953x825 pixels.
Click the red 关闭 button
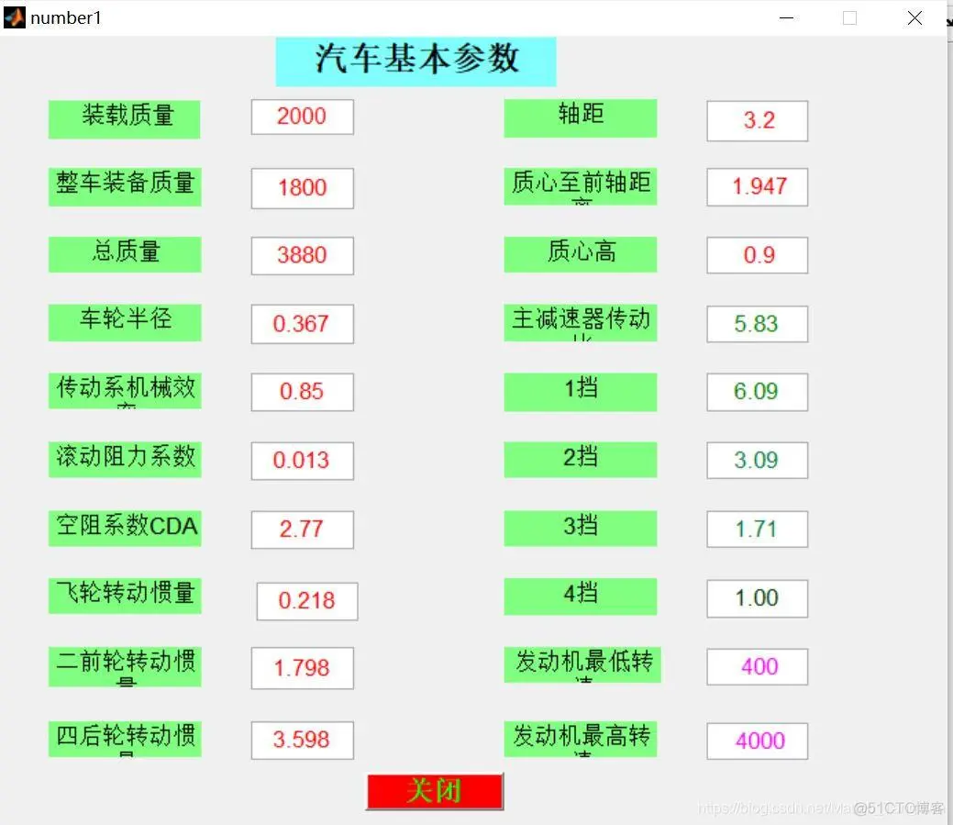coord(435,791)
